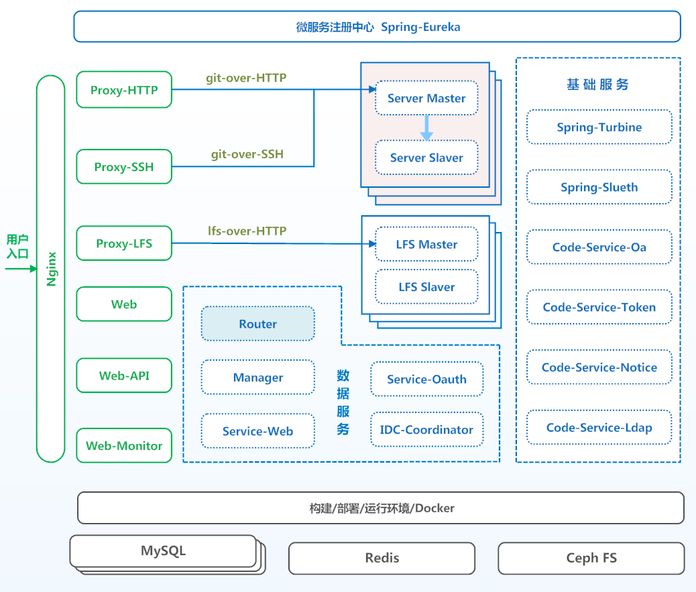696x592 pixels.
Task: Select the Redis storage box
Action: pos(382,558)
